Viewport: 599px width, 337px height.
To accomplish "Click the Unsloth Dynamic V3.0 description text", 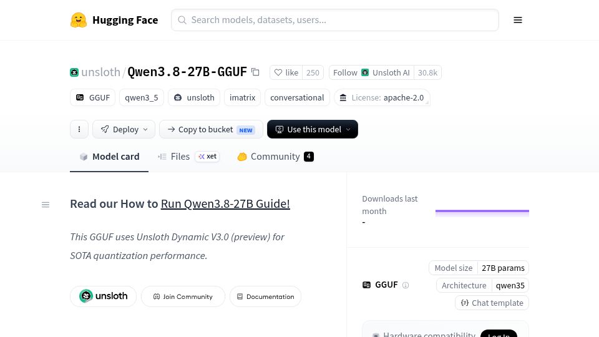I will coord(177,246).
